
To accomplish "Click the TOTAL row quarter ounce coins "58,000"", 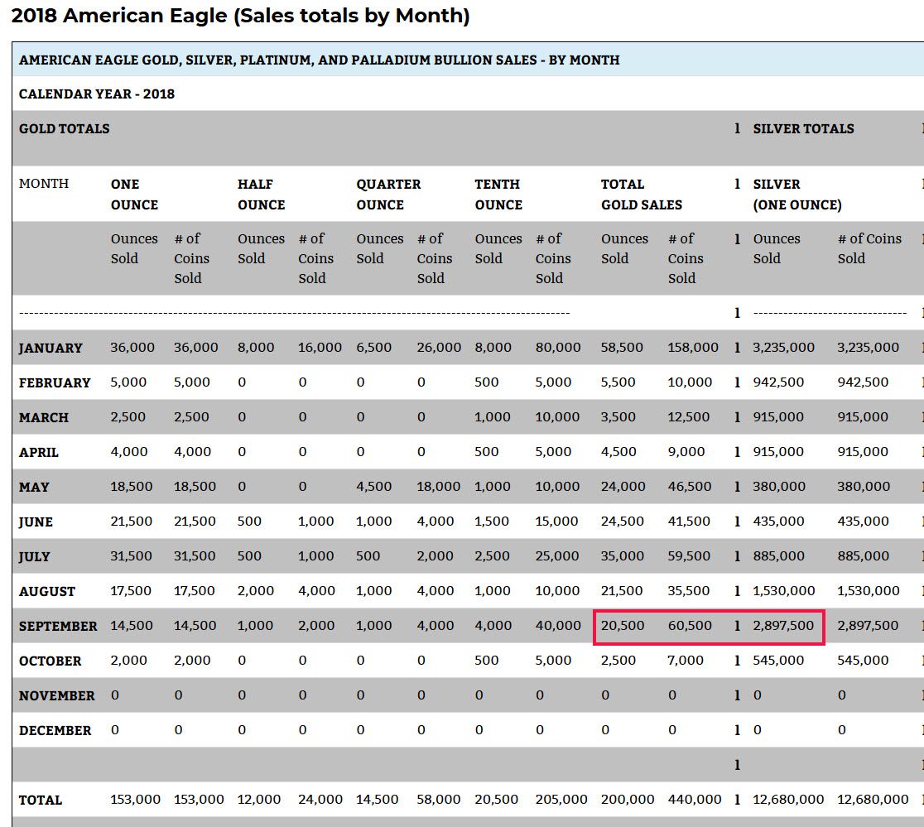I will 439,800.
